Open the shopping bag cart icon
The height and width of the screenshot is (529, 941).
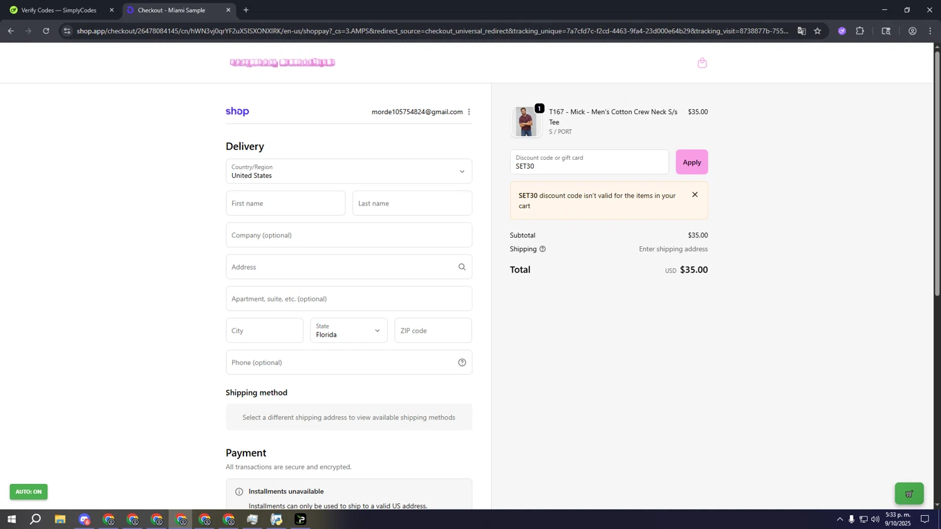pos(702,63)
